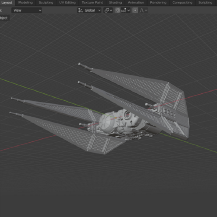Open the proportional editing falloff dropdown
Viewport: 217px width, 217px height.
(143, 10)
